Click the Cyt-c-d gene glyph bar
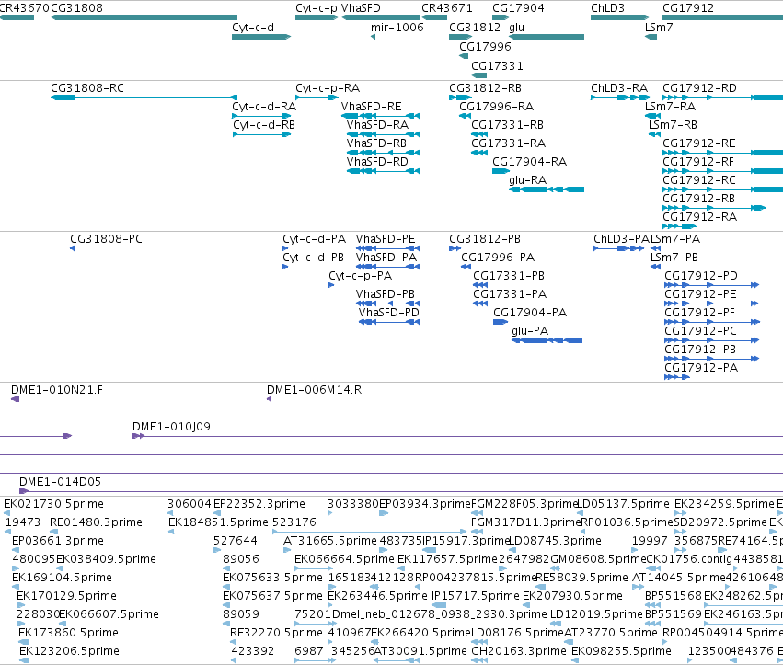The image size is (783, 665). [x=261, y=37]
